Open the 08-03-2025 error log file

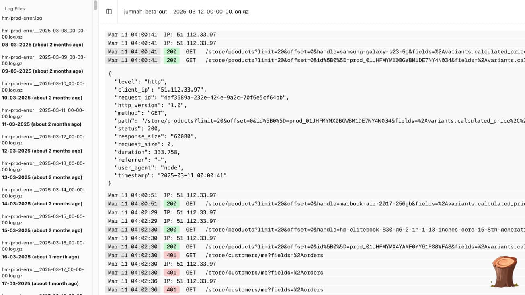tap(43, 37)
